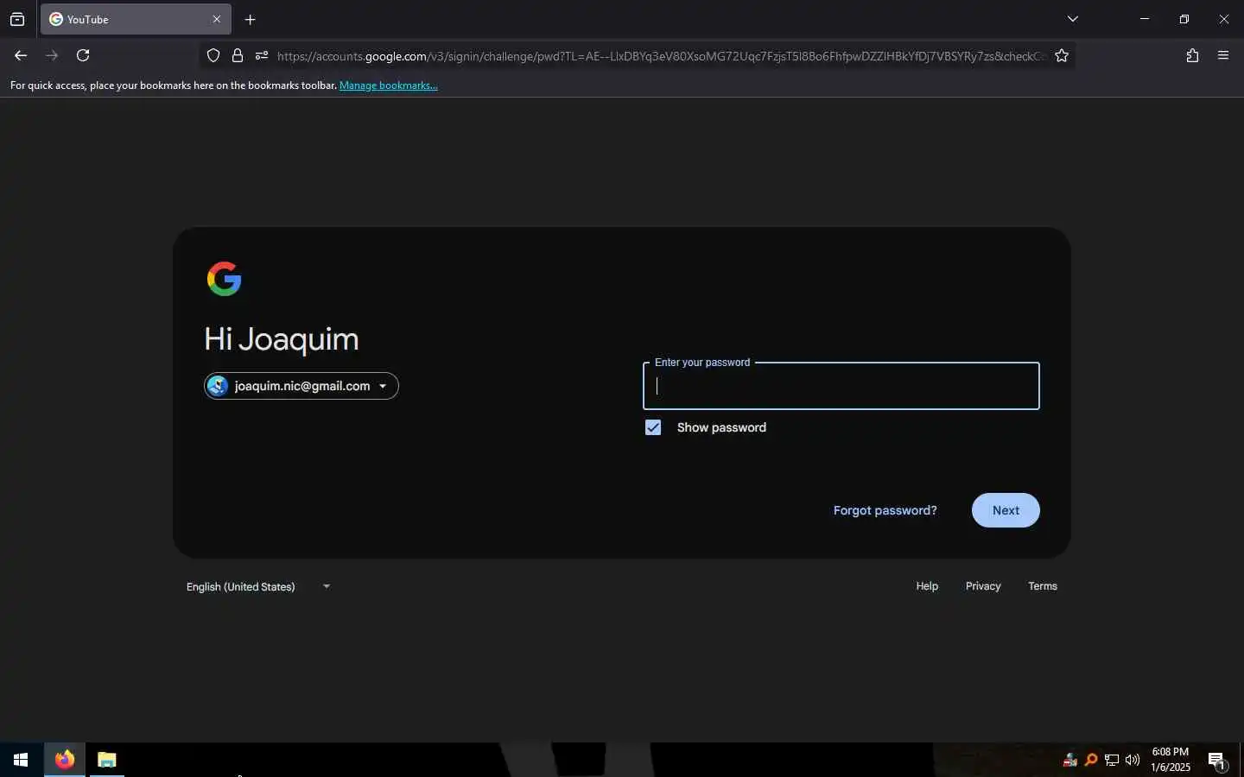Focus the accounts.google.com URL field
Viewport: 1244px width, 777px height.
pos(661,56)
